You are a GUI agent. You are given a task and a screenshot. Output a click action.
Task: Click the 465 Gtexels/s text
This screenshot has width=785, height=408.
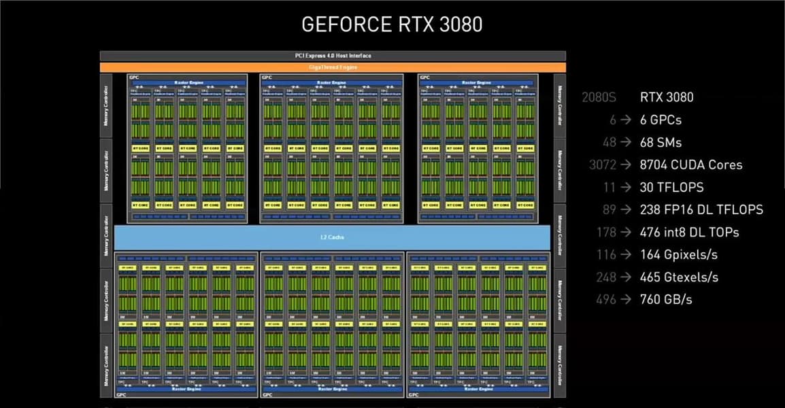click(679, 277)
